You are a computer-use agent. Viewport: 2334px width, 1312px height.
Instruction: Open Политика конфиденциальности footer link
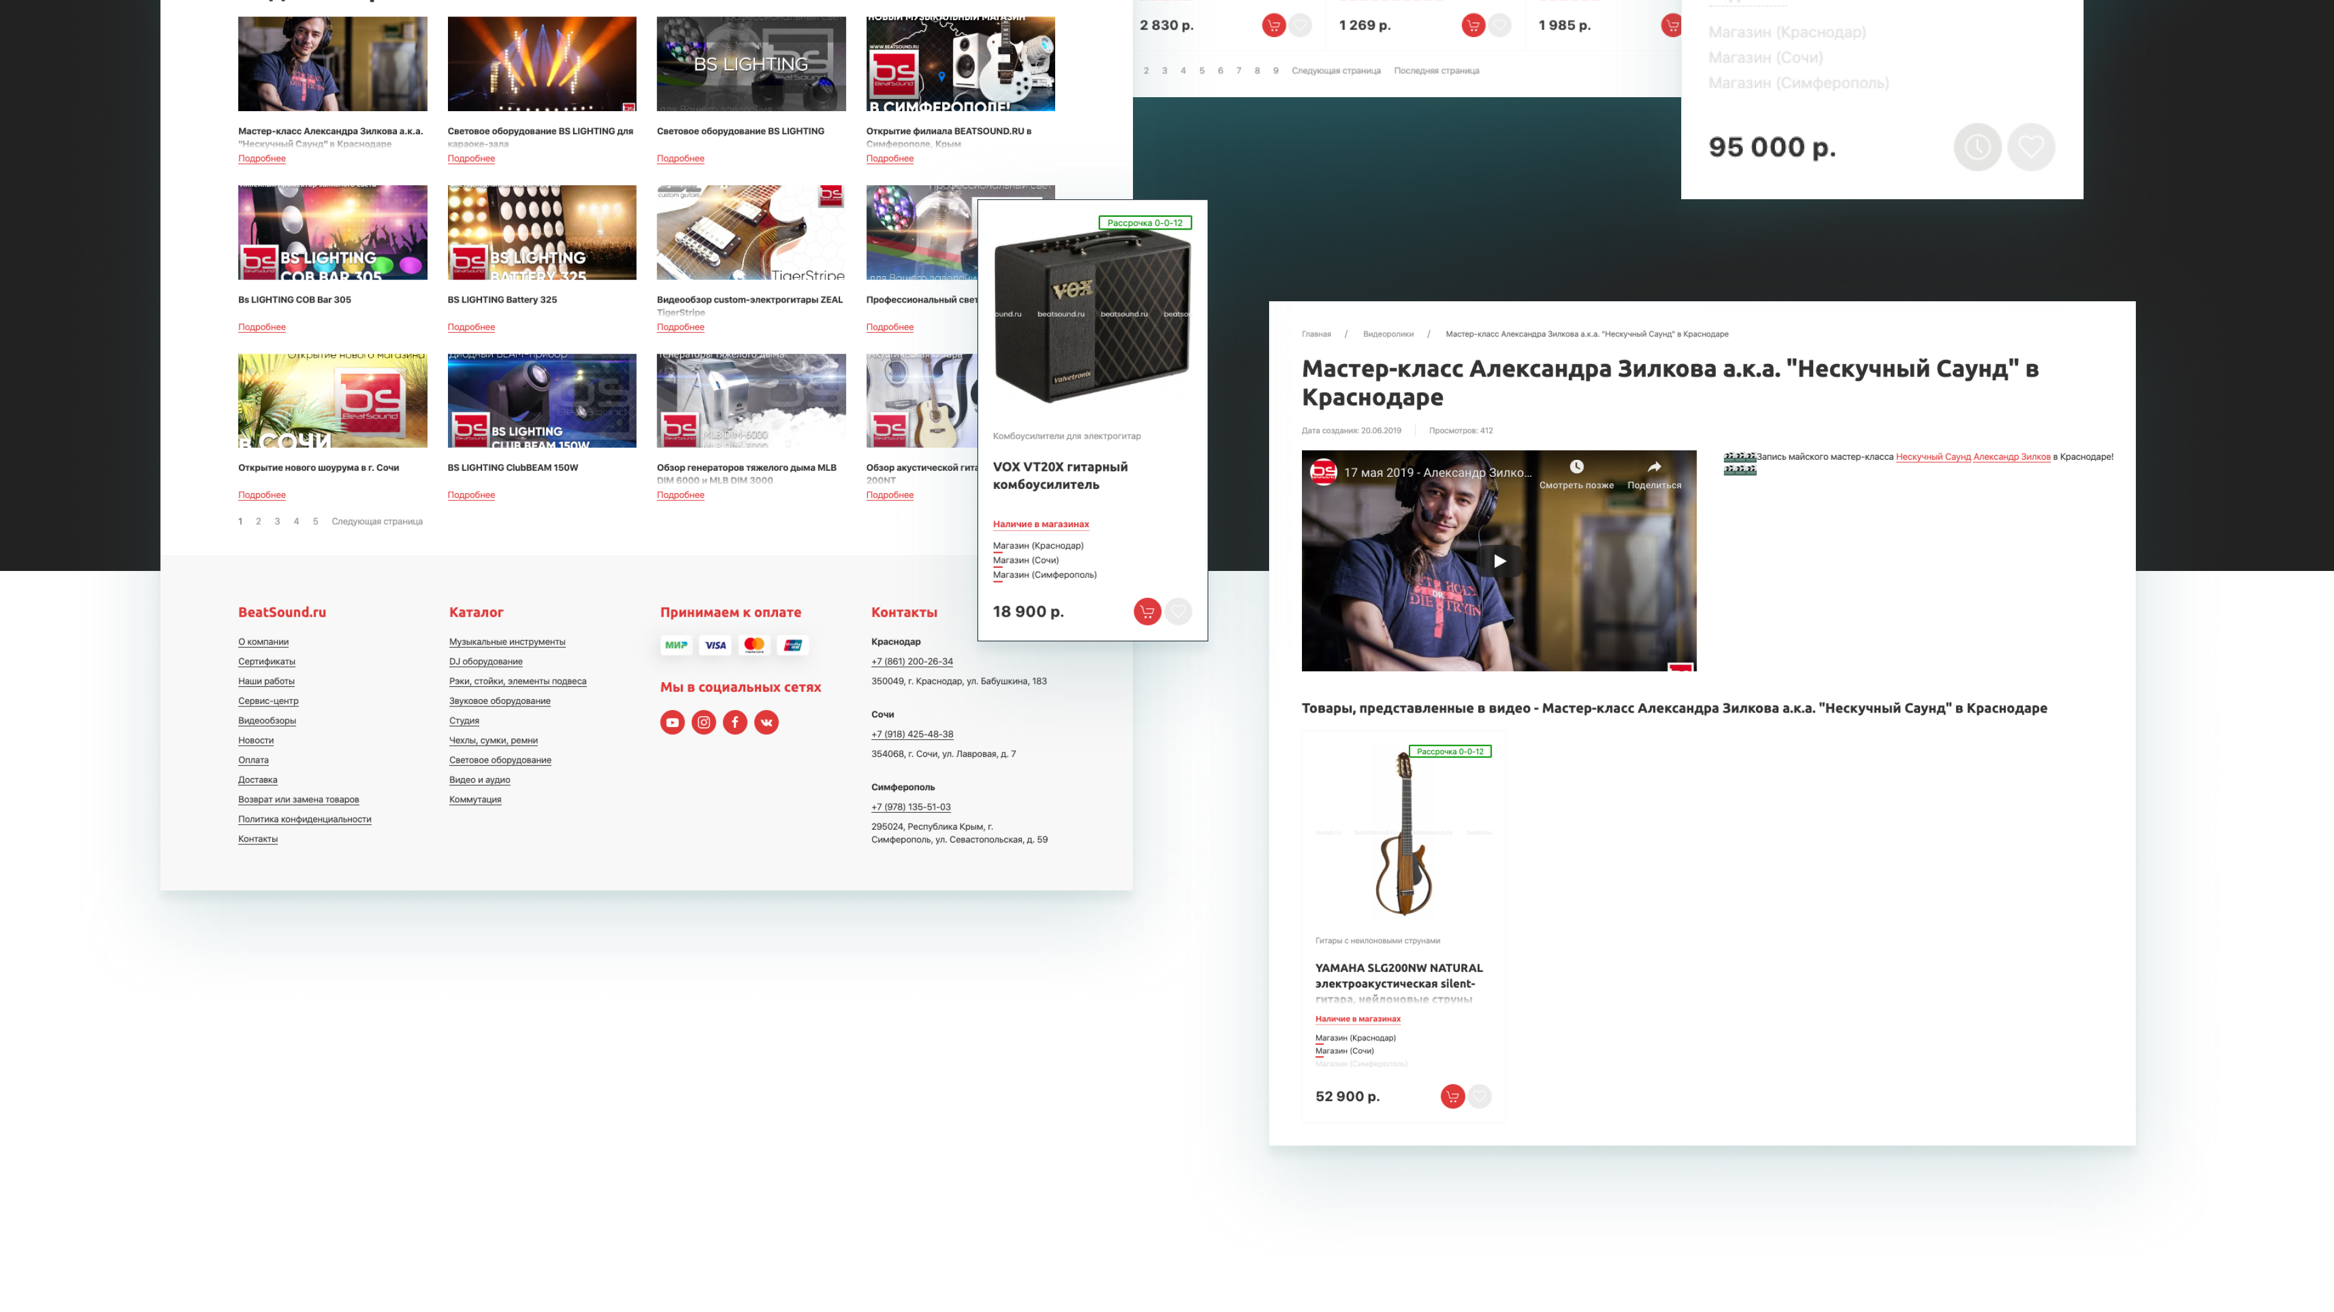(305, 819)
